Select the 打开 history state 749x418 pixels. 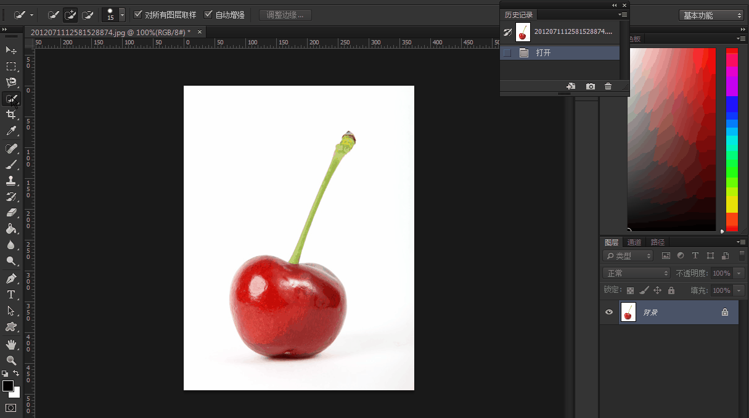(543, 53)
